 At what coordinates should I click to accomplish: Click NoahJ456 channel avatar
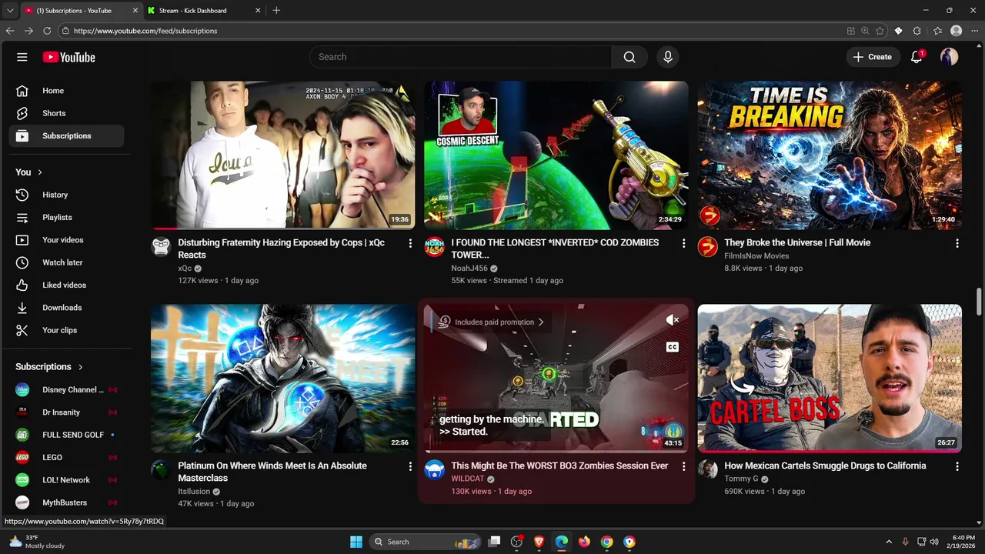click(435, 246)
